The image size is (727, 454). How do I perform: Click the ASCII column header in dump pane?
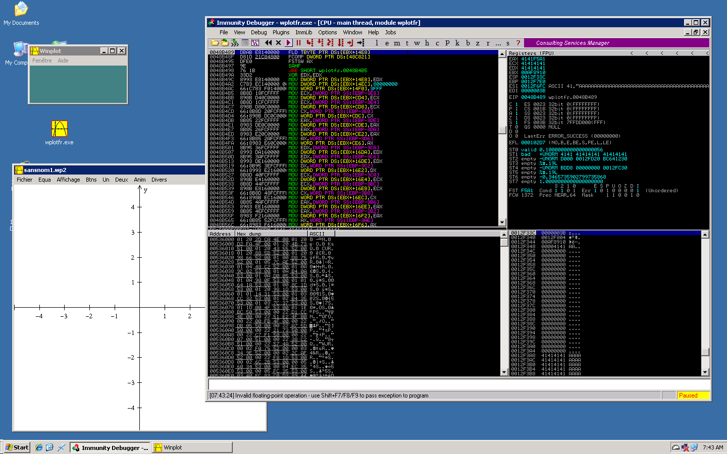click(321, 234)
